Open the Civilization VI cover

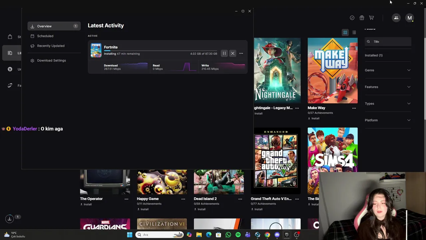point(162,224)
